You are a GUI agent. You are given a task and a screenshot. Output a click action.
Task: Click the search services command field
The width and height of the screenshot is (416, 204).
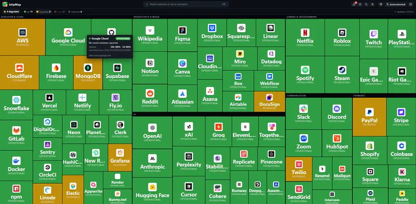(186, 4)
